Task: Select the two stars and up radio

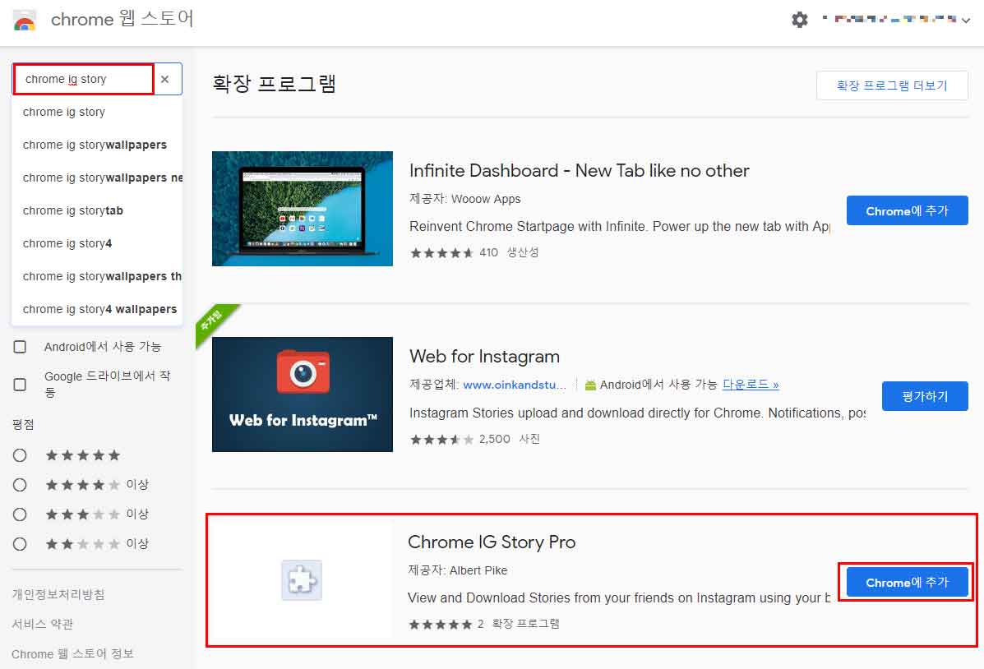Action: coord(20,544)
